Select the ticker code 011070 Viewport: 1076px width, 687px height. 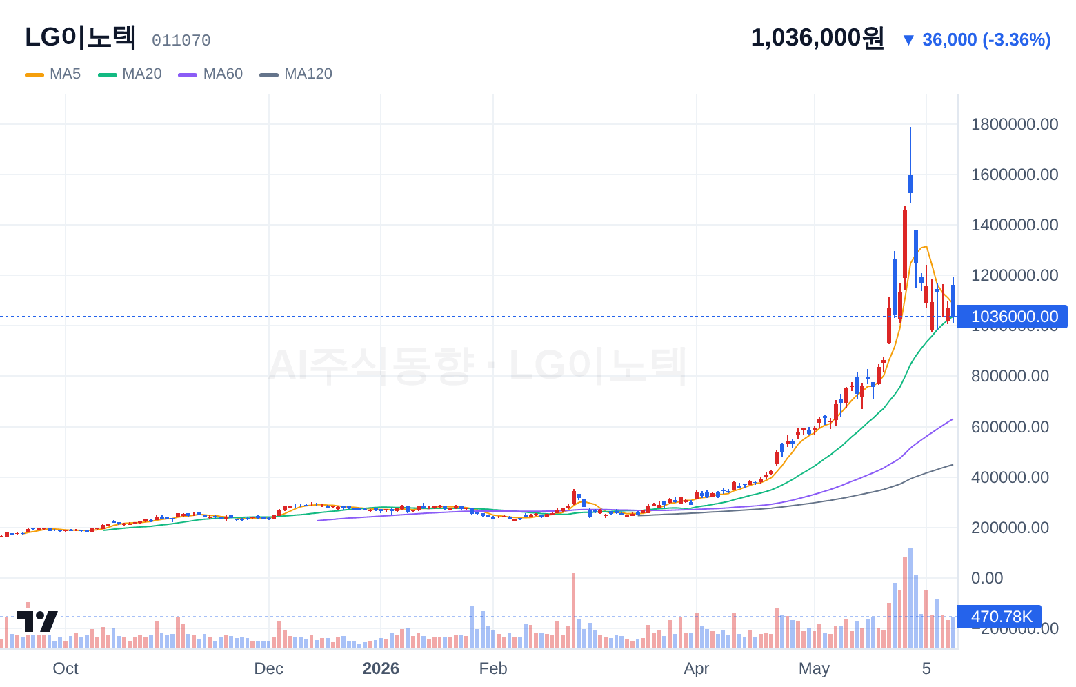(x=181, y=41)
